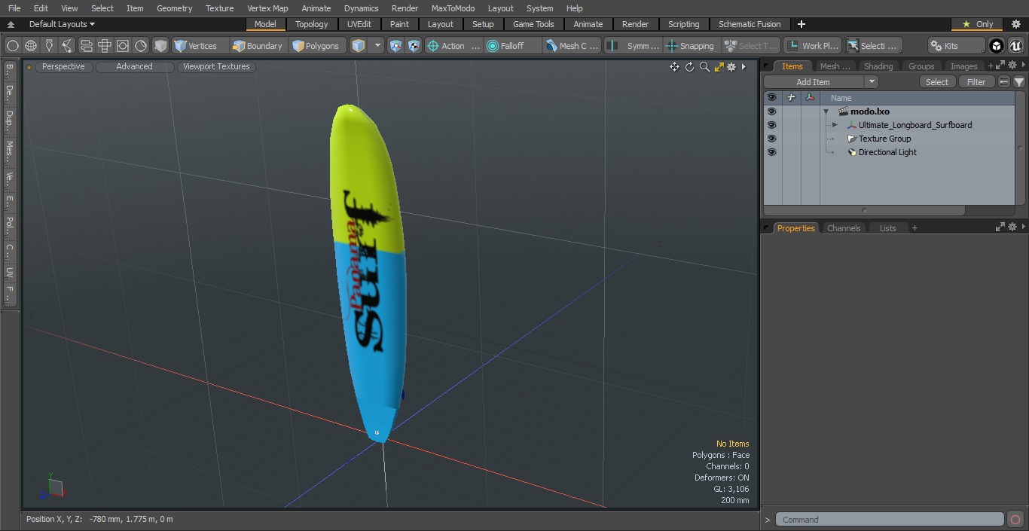Click the Unreal Engine bridge icon

pyautogui.click(x=1015, y=46)
